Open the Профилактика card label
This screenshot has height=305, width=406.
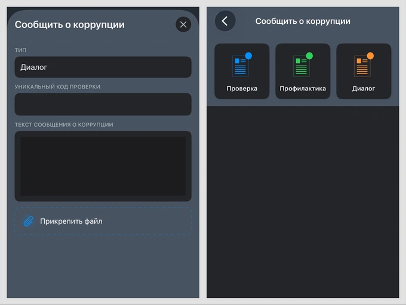point(303,89)
